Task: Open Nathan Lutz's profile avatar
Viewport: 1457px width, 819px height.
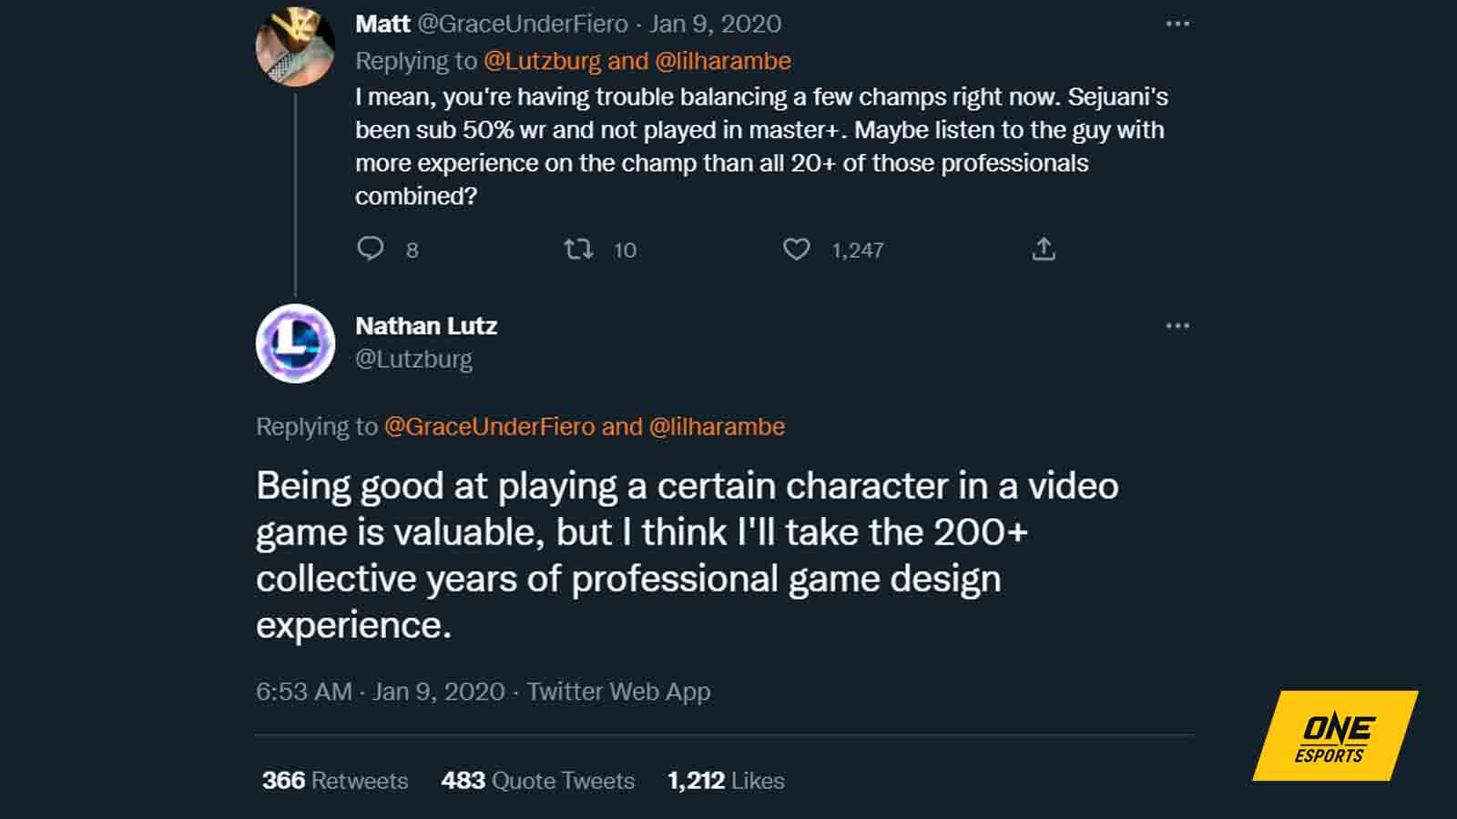Action: click(x=295, y=343)
